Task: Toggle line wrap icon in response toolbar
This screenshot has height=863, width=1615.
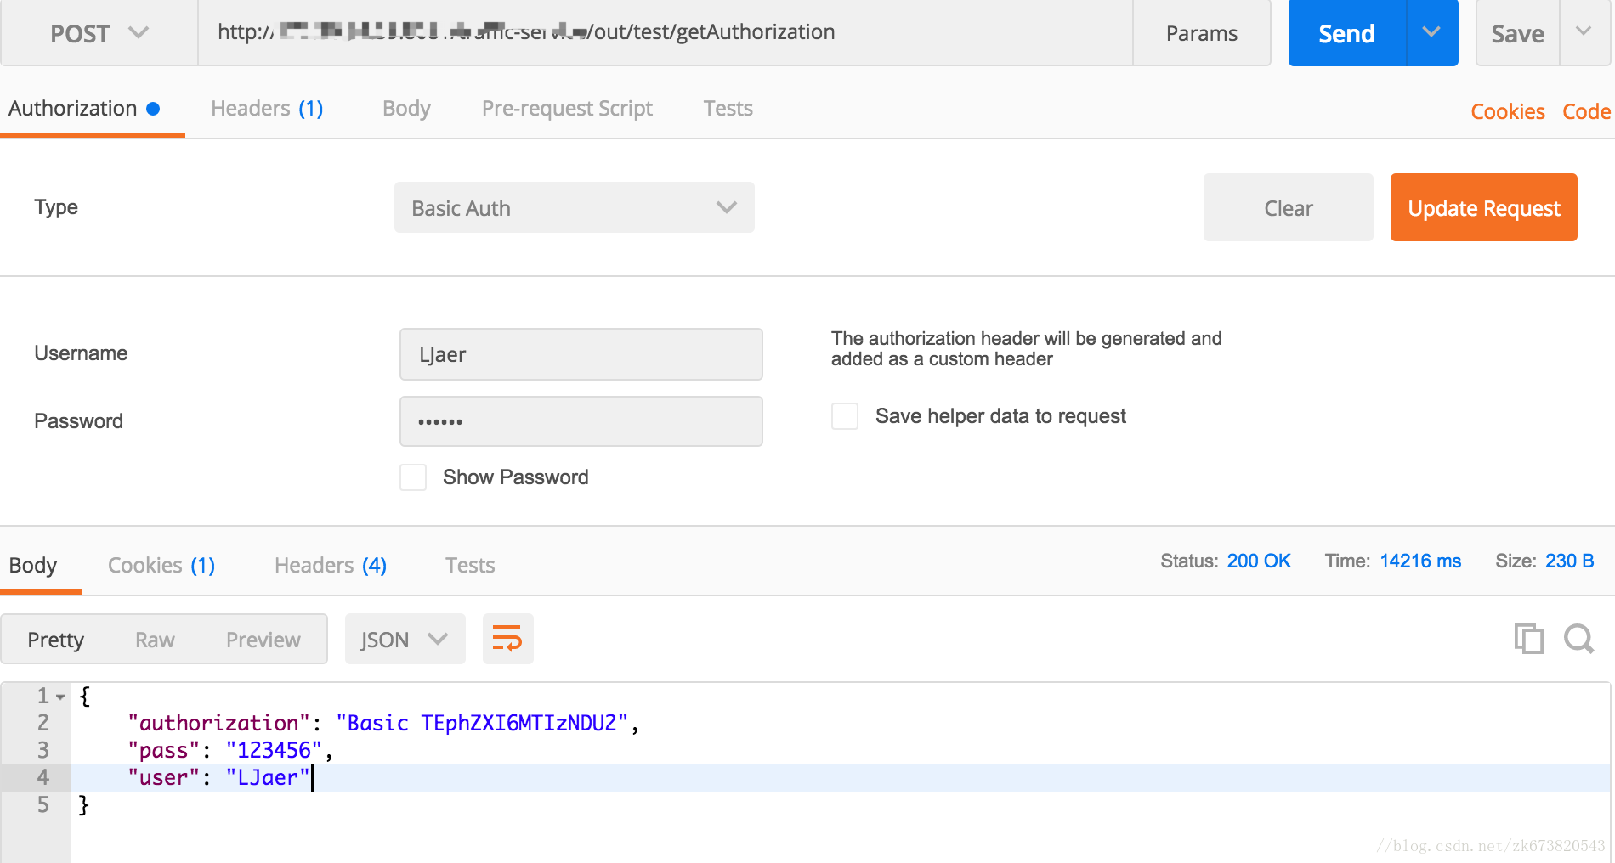Action: coord(507,639)
